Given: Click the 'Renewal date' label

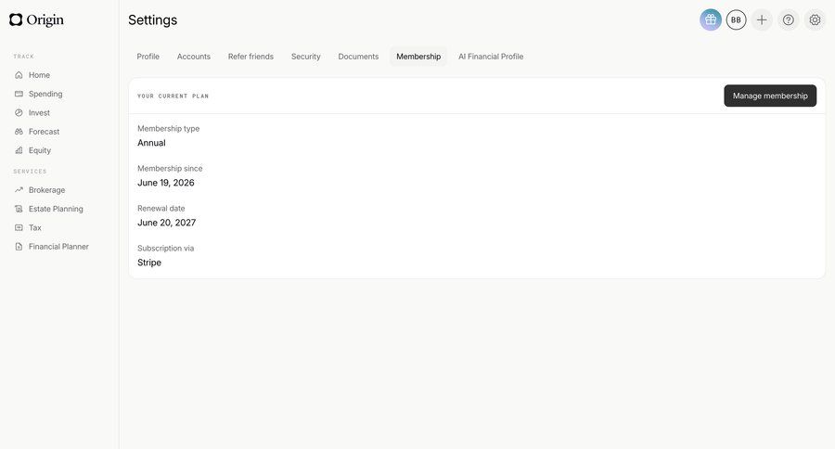Looking at the screenshot, I should coord(161,208).
